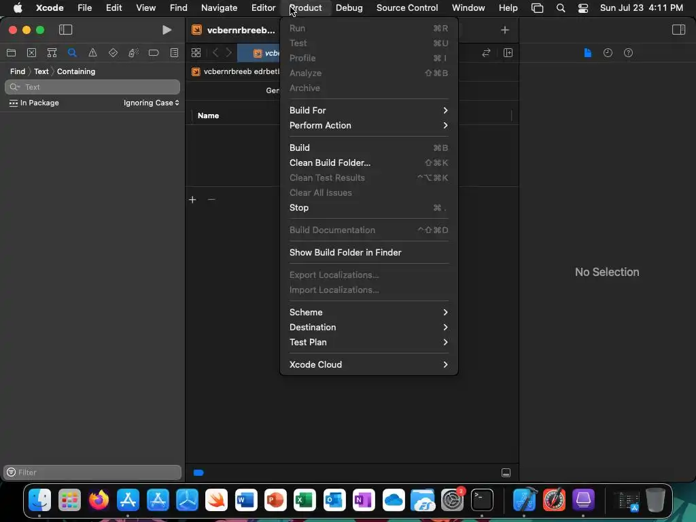Open the Source Control menu

[407, 7]
